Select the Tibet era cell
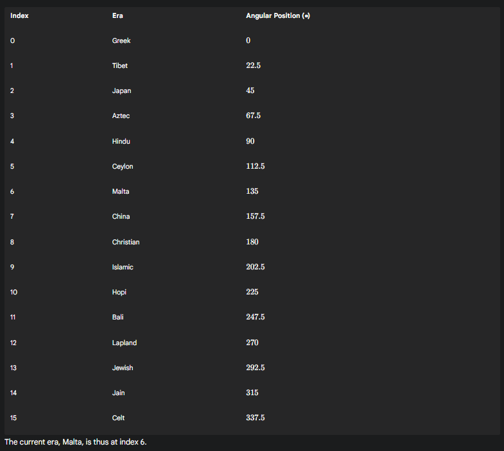The width and height of the screenshot is (504, 451). click(x=119, y=66)
